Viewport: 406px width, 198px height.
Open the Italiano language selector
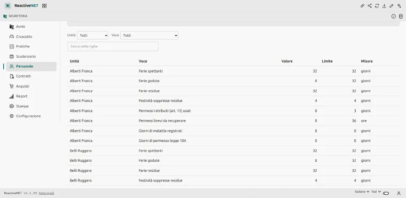point(362,192)
